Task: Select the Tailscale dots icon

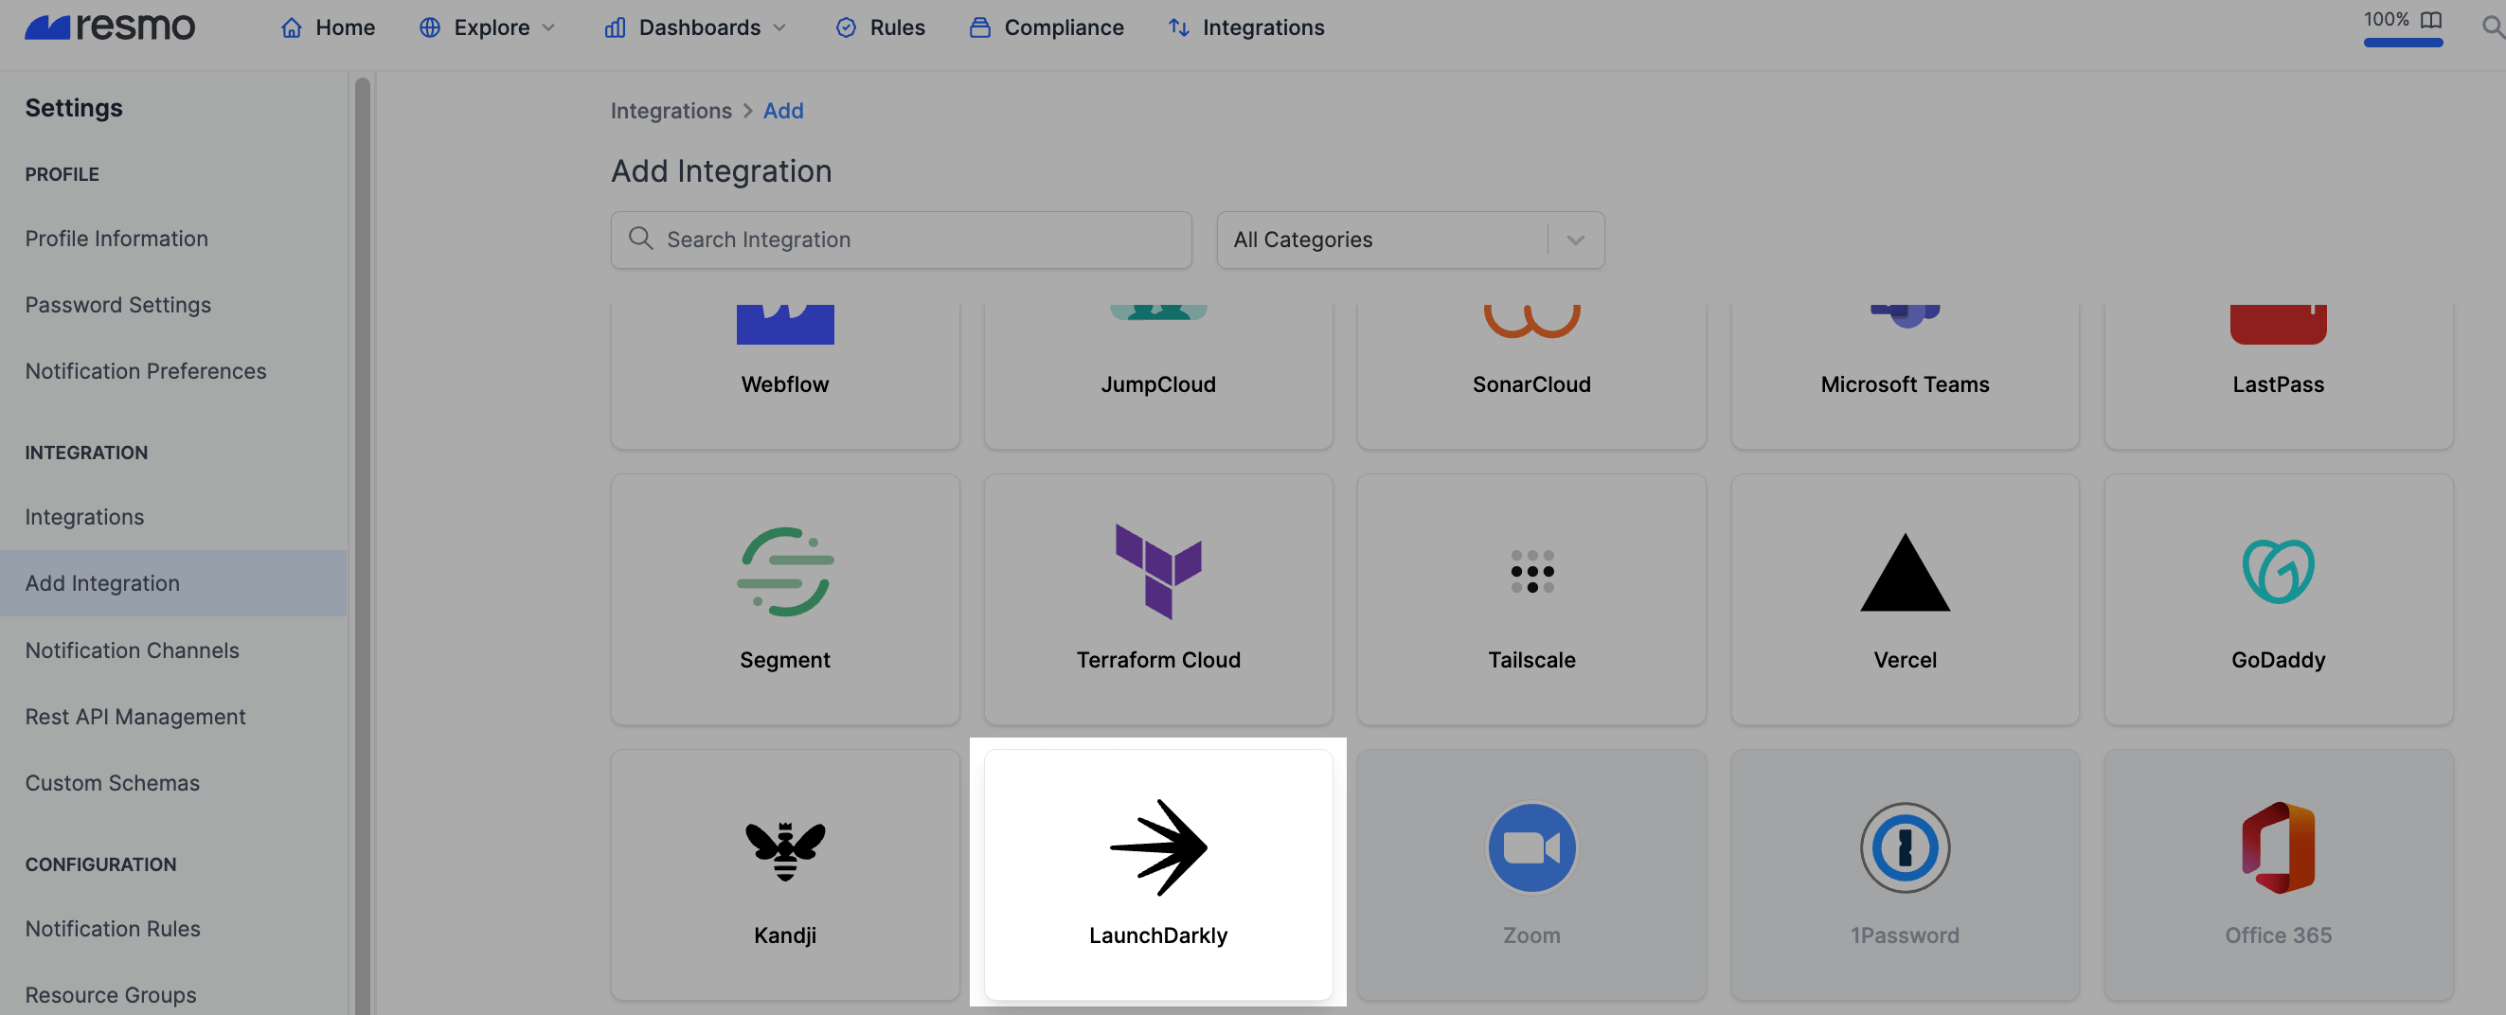Action: click(1531, 571)
